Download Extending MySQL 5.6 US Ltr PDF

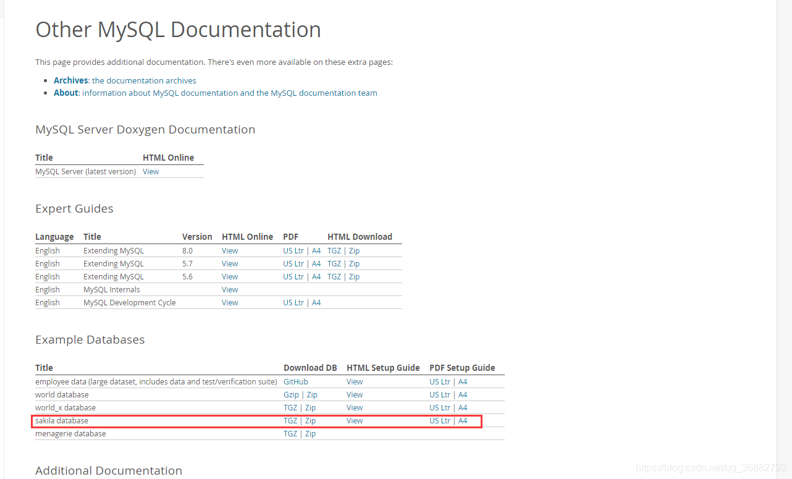click(293, 277)
